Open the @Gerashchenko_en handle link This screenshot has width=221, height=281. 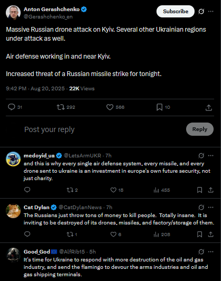click(48, 17)
